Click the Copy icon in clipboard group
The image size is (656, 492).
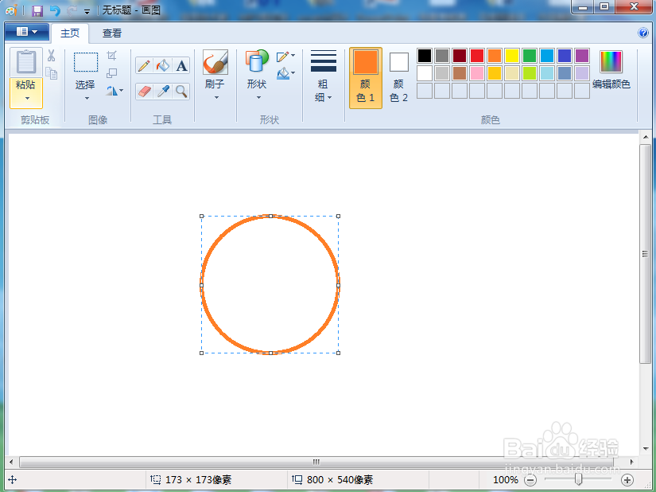(52, 73)
